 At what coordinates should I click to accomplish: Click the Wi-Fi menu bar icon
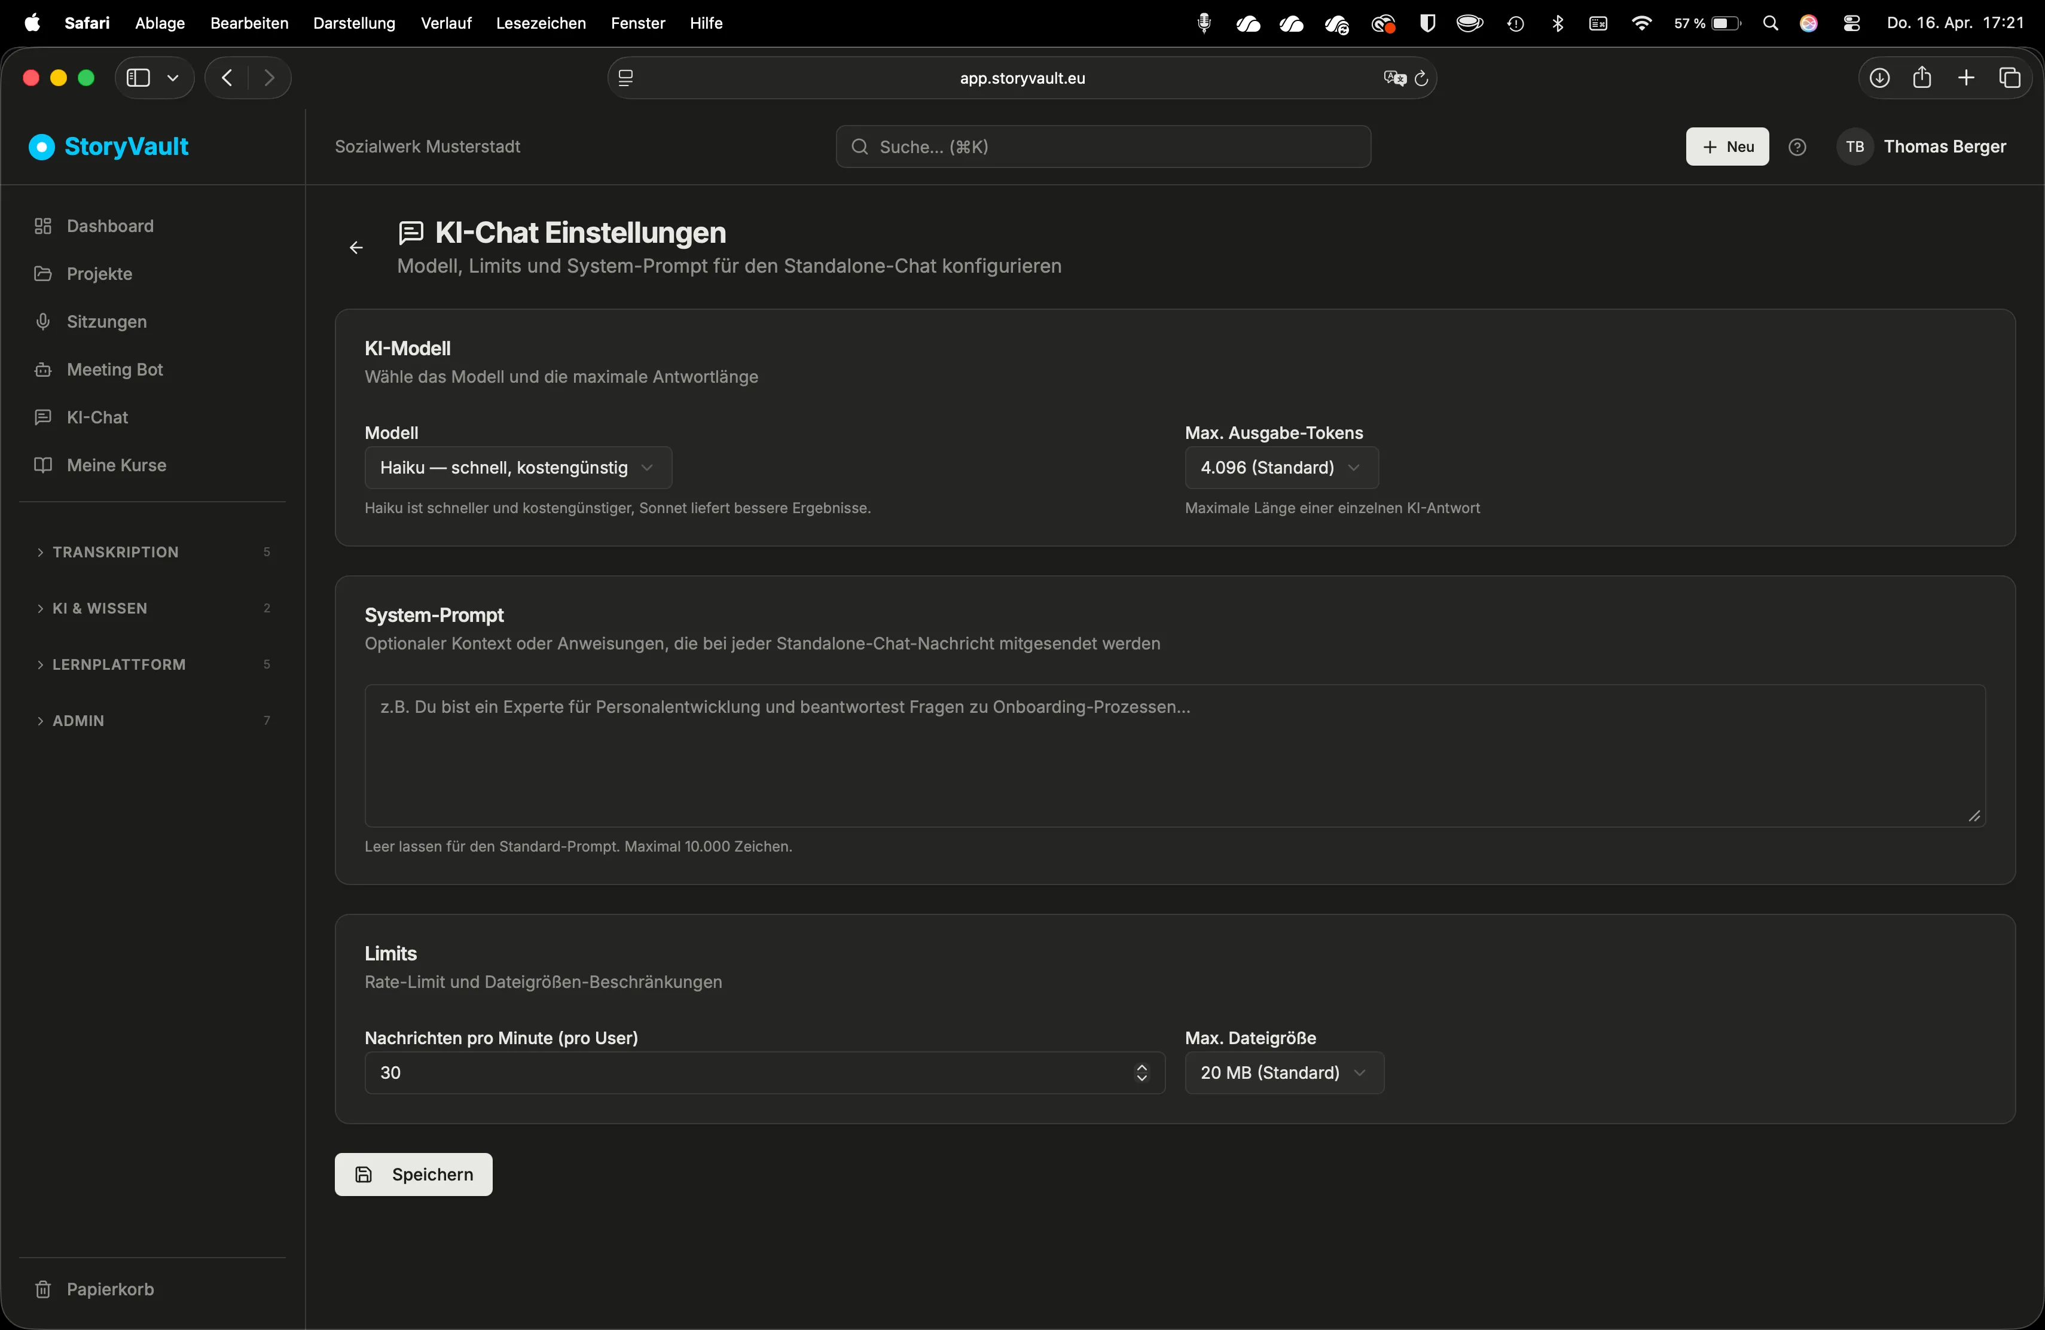pos(1641,23)
